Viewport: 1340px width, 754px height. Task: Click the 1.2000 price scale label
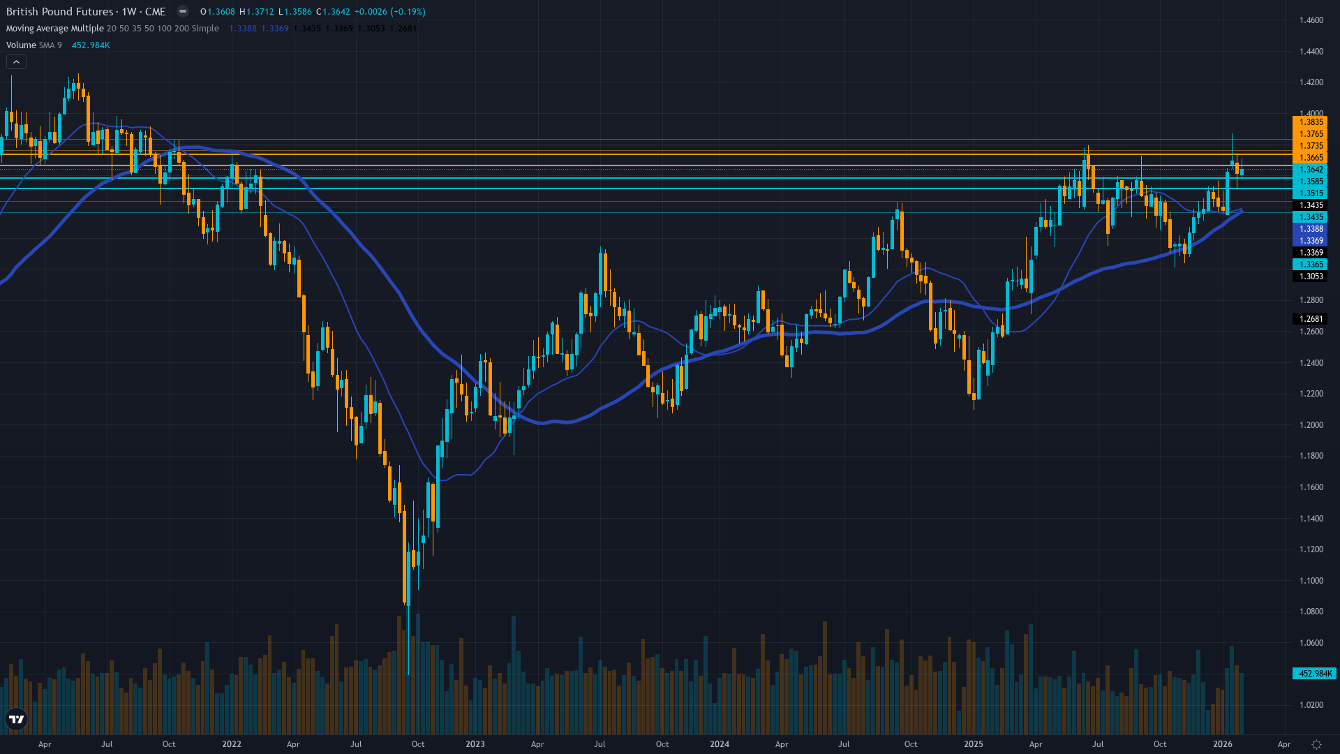tap(1311, 425)
